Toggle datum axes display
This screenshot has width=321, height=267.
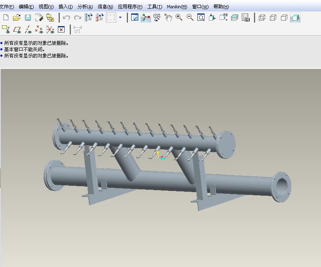coord(28,29)
